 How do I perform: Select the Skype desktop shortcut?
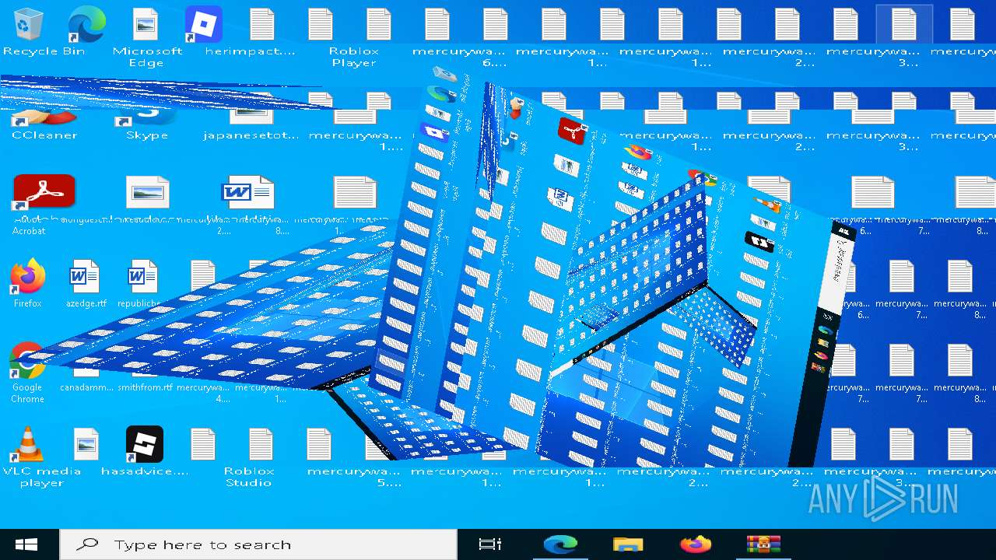[x=146, y=118]
